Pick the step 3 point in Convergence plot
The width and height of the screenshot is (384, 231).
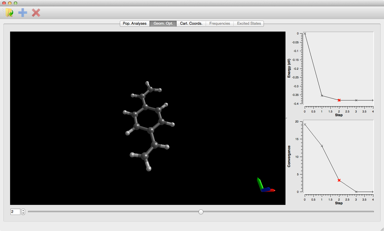(x=356, y=192)
